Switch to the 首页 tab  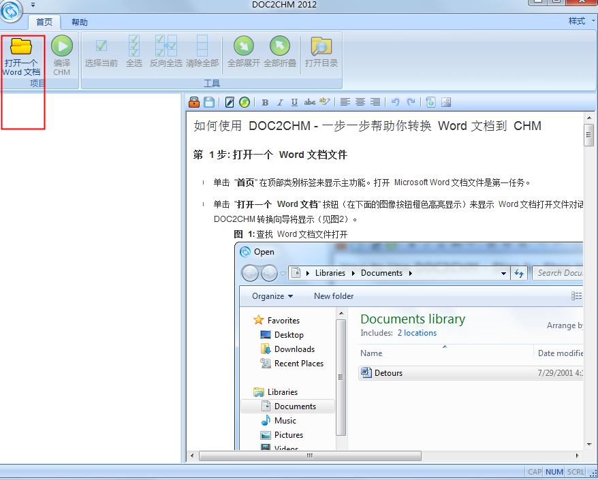[44, 22]
